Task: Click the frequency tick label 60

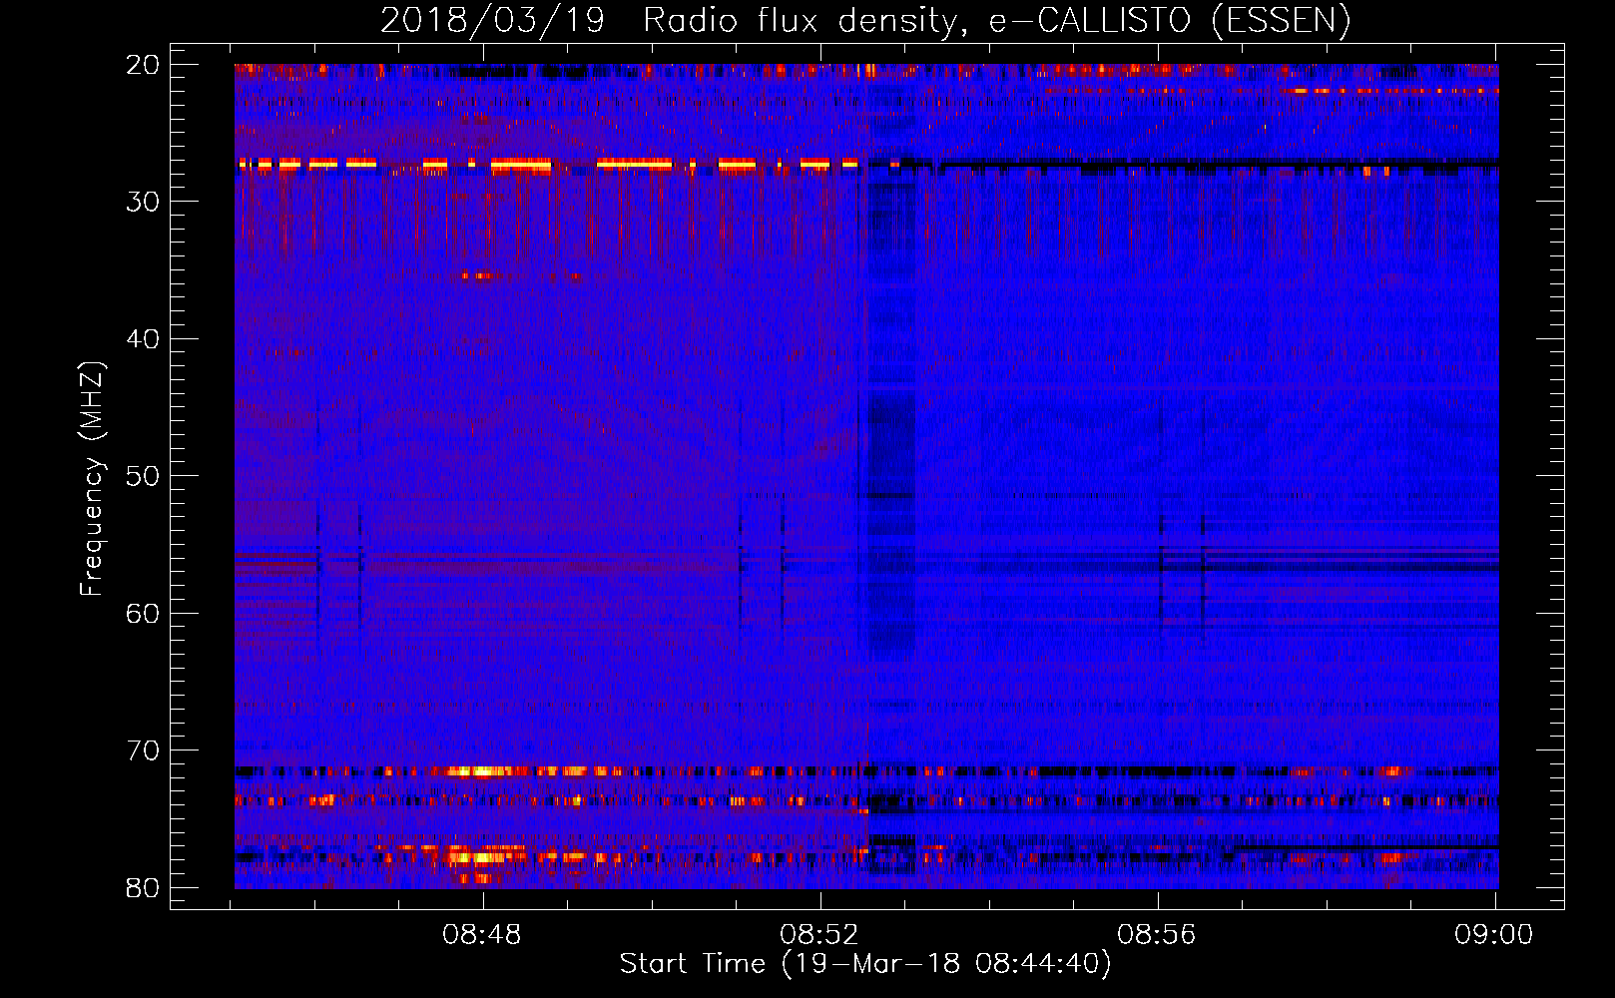Action: pos(144,614)
